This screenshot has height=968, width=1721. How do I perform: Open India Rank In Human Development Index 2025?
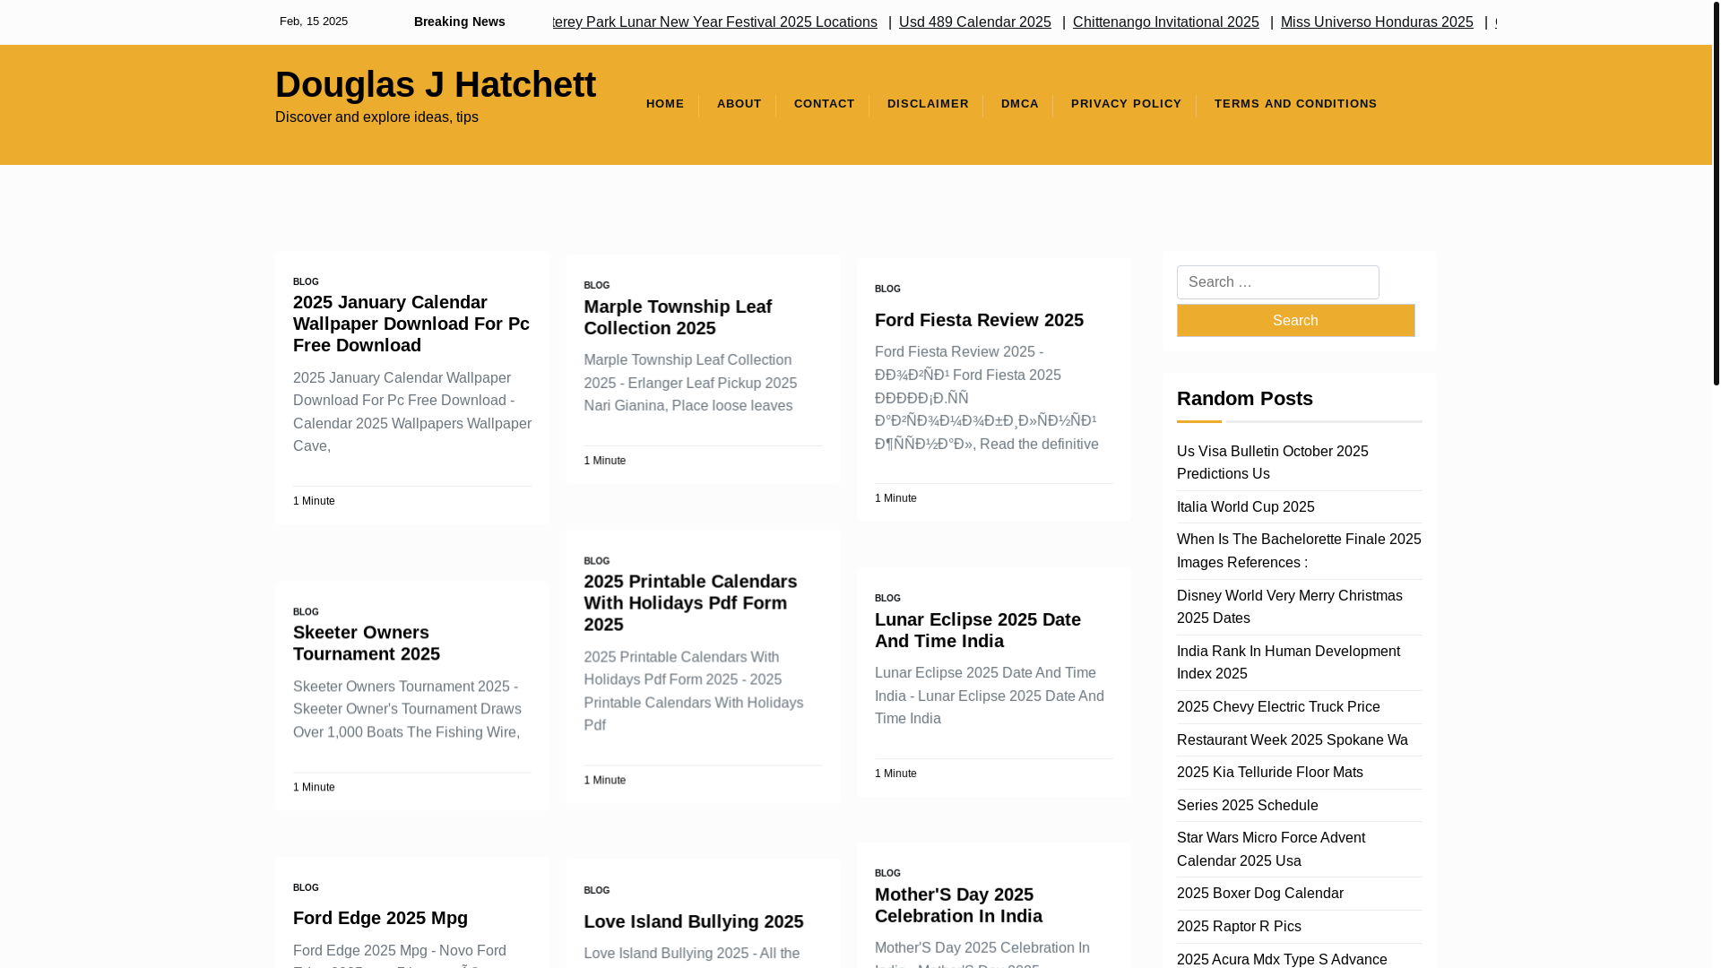click(1287, 662)
